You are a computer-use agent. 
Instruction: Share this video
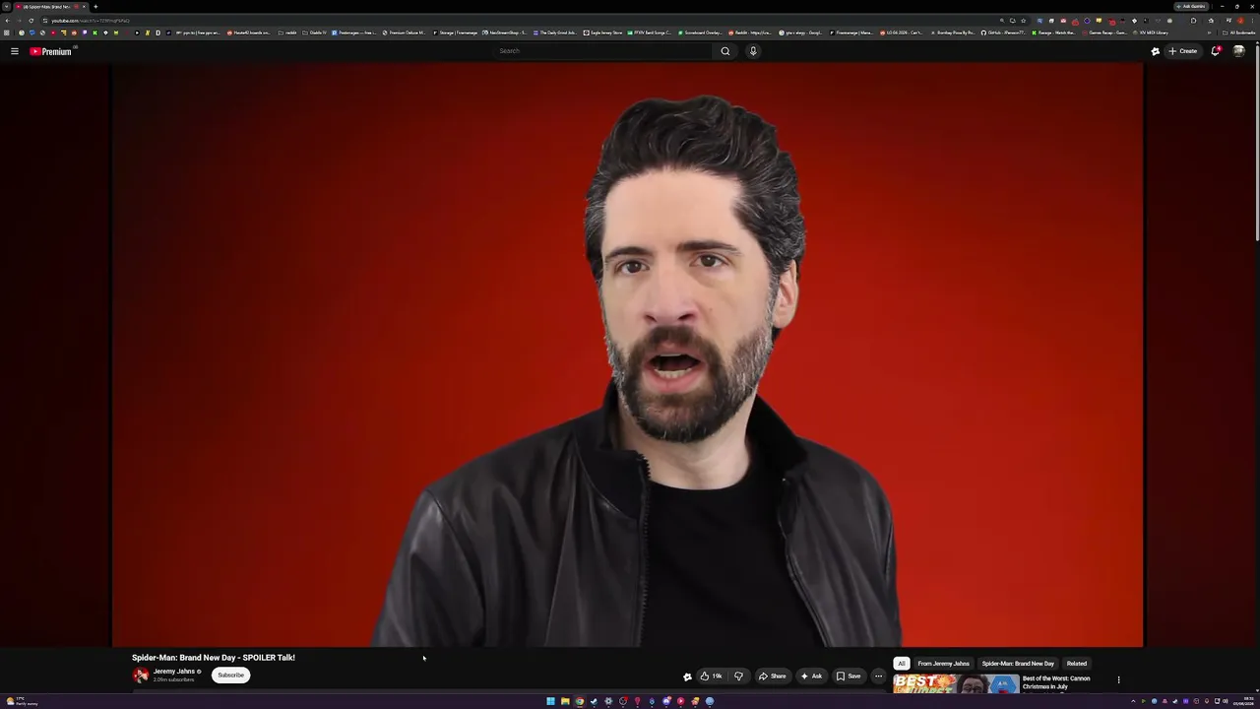tap(773, 677)
